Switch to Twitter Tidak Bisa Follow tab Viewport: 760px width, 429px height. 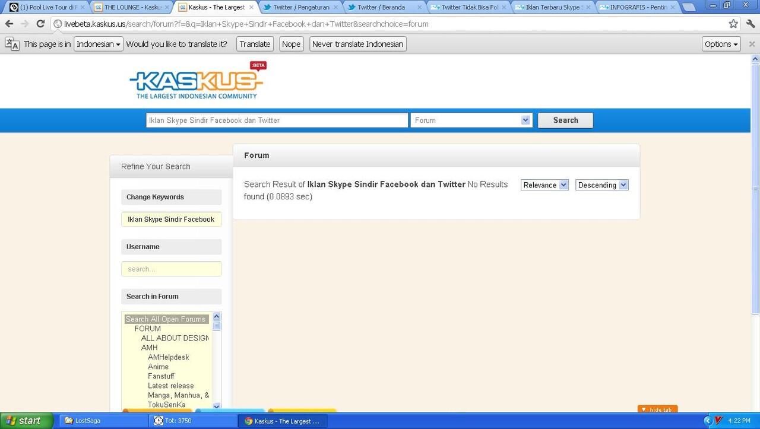469,7
